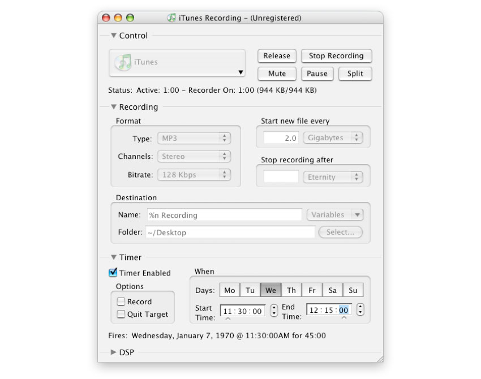Image resolution: width=481 pixels, height=379 pixels.
Task: Open the Eternity duration dropdown
Action: pyautogui.click(x=333, y=177)
